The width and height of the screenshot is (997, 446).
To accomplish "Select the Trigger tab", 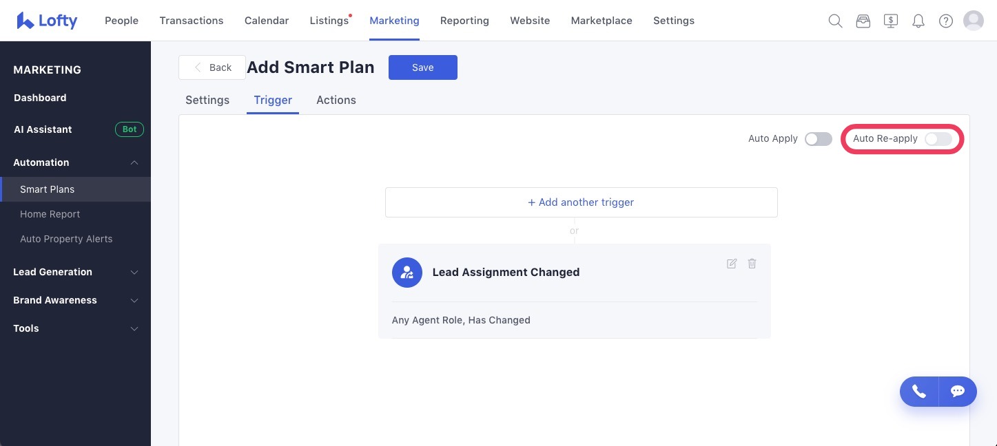I will (273, 100).
